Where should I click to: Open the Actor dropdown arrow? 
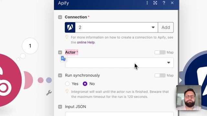[x=169, y=63]
